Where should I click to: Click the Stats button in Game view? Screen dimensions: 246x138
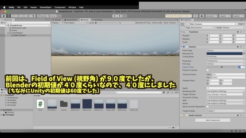coord(166,23)
